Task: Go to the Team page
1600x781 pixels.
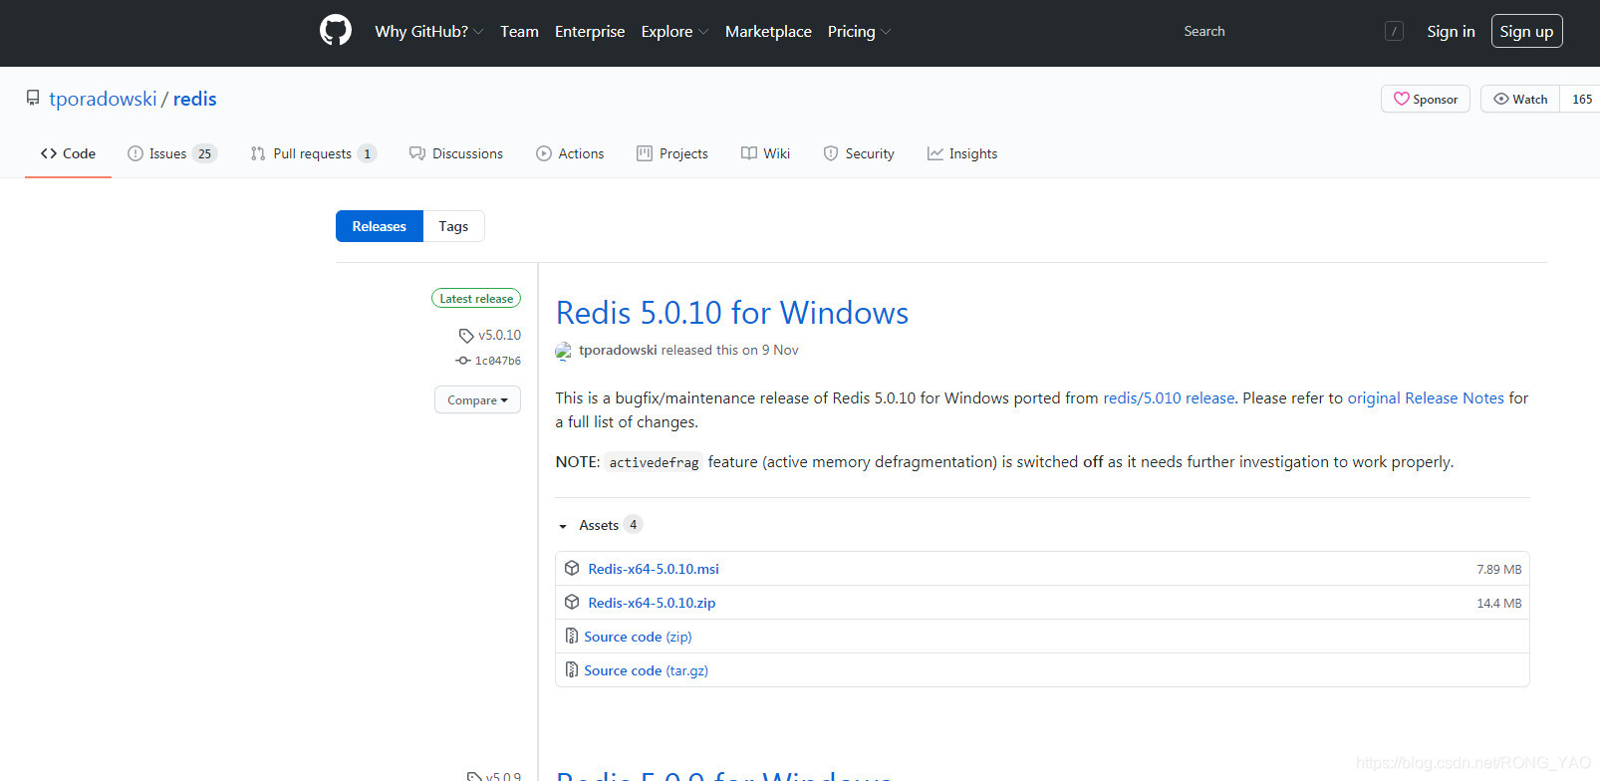Action: coord(519,32)
